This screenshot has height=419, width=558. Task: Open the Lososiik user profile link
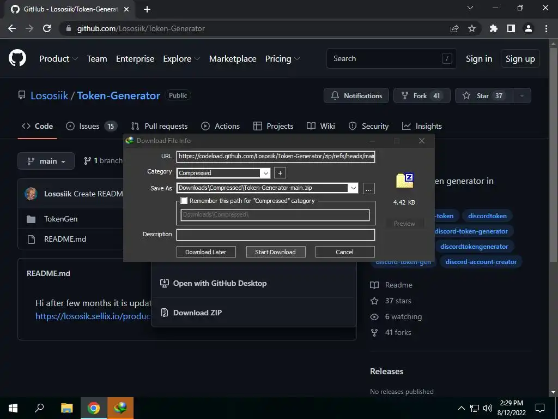50,95
